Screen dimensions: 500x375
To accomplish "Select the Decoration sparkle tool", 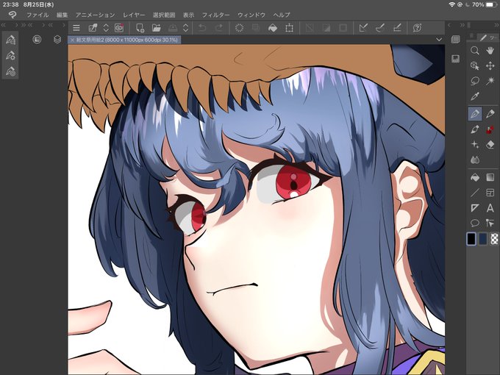I will pyautogui.click(x=475, y=144).
